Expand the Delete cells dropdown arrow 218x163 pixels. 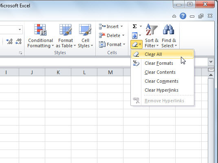point(123,35)
